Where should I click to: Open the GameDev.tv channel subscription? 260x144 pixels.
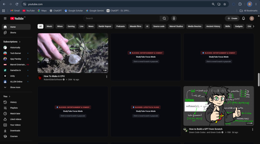(16, 70)
